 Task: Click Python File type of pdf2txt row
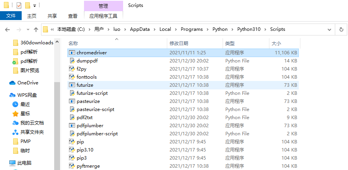pyautogui.click(x=237, y=118)
